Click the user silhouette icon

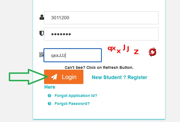pyautogui.click(x=42, y=17)
